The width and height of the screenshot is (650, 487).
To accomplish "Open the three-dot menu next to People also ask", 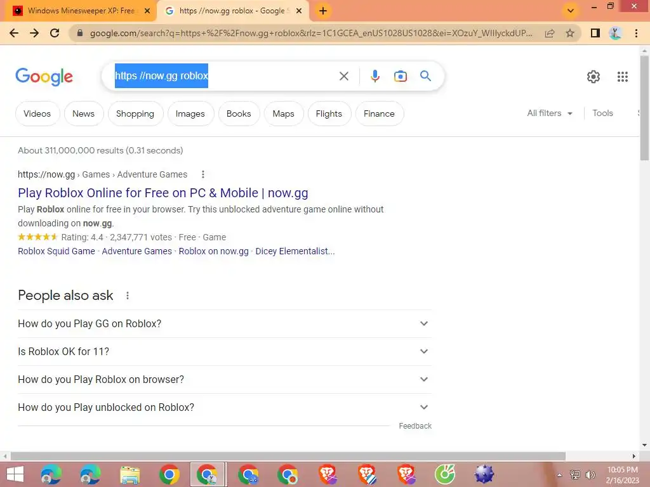I will pyautogui.click(x=127, y=295).
